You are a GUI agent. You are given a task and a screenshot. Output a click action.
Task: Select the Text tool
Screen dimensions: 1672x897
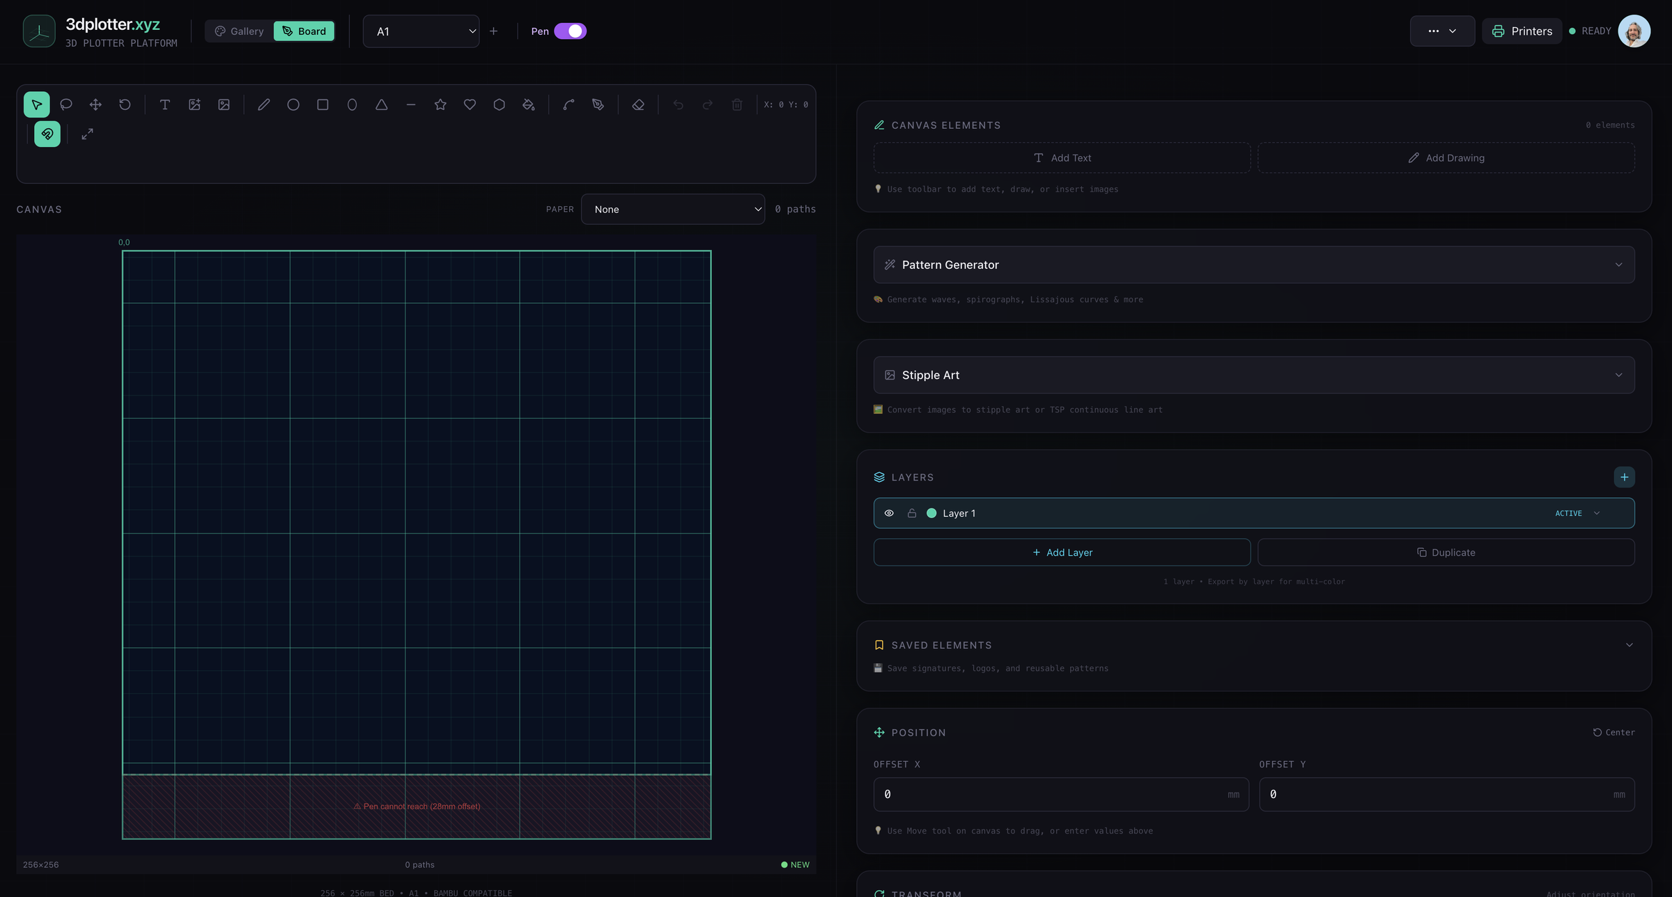pyautogui.click(x=165, y=104)
